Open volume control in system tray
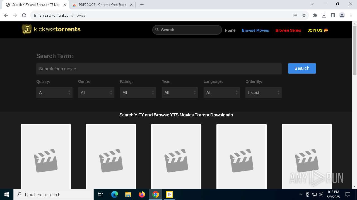 tap(321, 194)
